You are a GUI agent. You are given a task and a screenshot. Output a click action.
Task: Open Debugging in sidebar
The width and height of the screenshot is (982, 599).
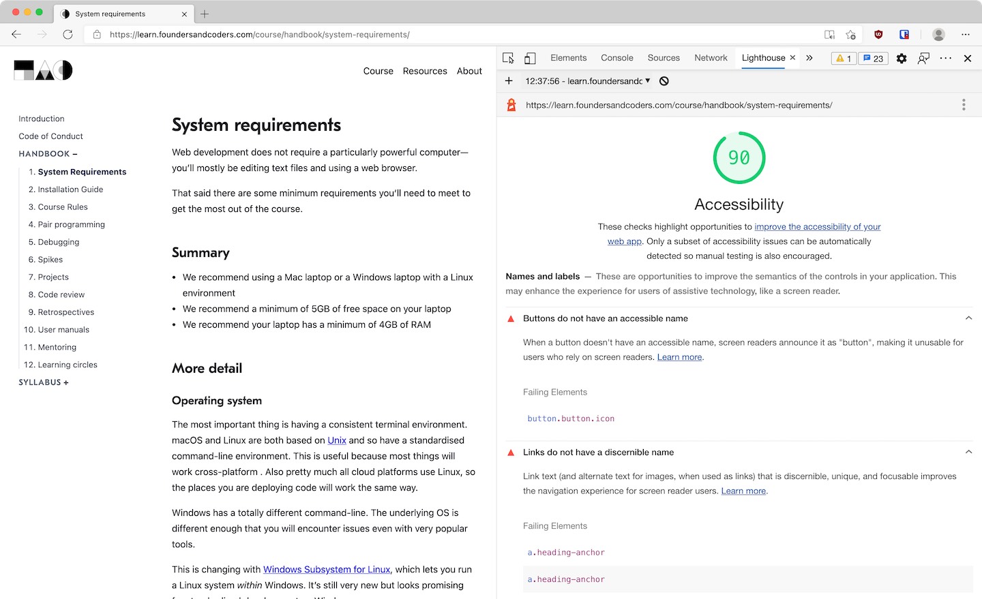(x=59, y=242)
